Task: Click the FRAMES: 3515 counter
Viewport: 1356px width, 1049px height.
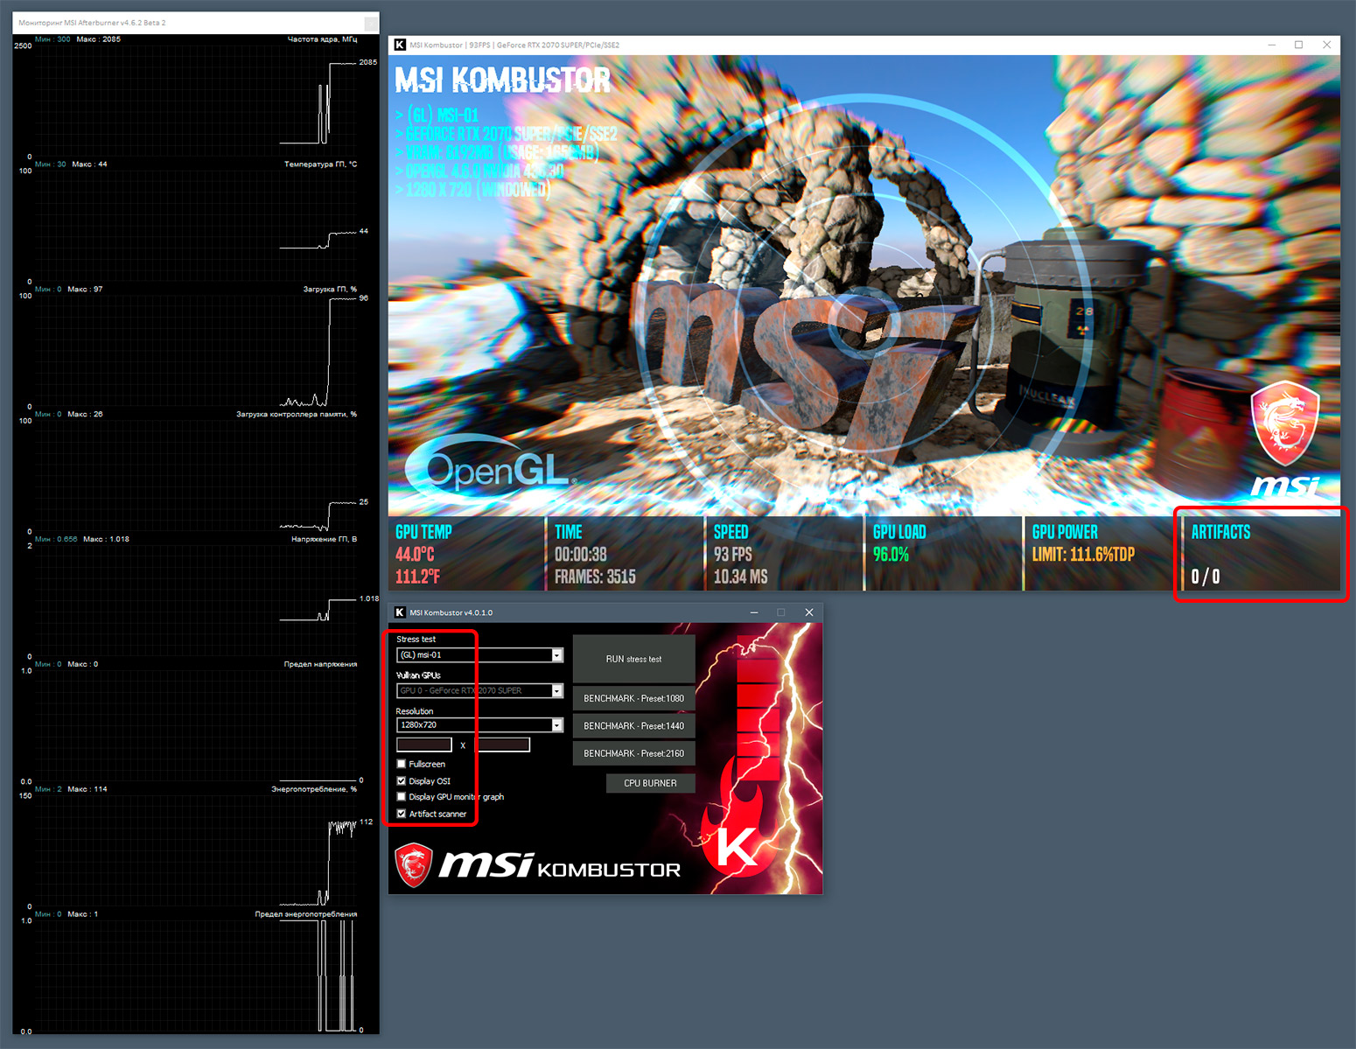Action: (595, 577)
